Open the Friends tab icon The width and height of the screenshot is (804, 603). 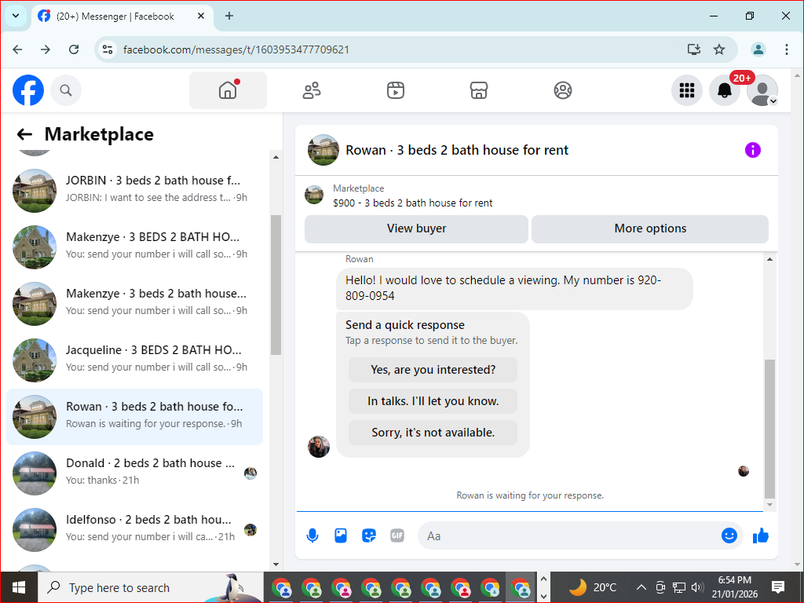(312, 90)
